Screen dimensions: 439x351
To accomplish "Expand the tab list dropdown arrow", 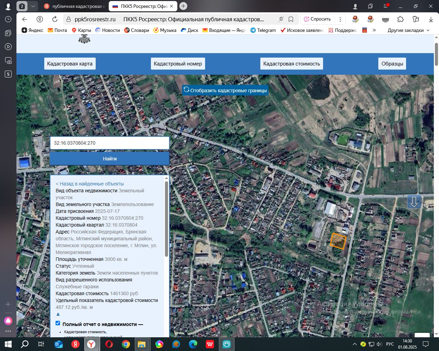I will [33, 6].
